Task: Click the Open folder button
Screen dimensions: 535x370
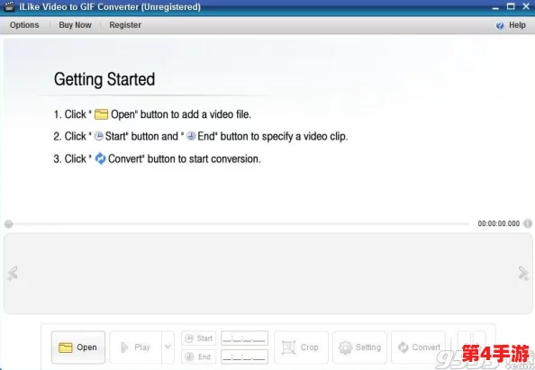Action: click(78, 347)
